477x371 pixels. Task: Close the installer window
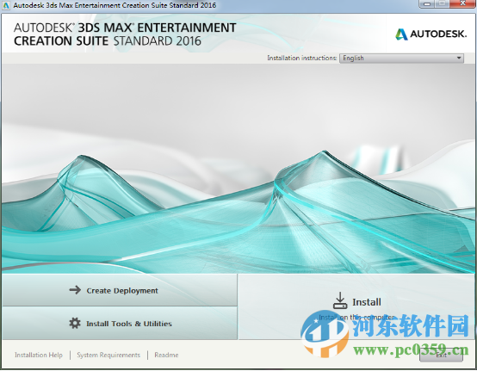pyautogui.click(x=462, y=4)
